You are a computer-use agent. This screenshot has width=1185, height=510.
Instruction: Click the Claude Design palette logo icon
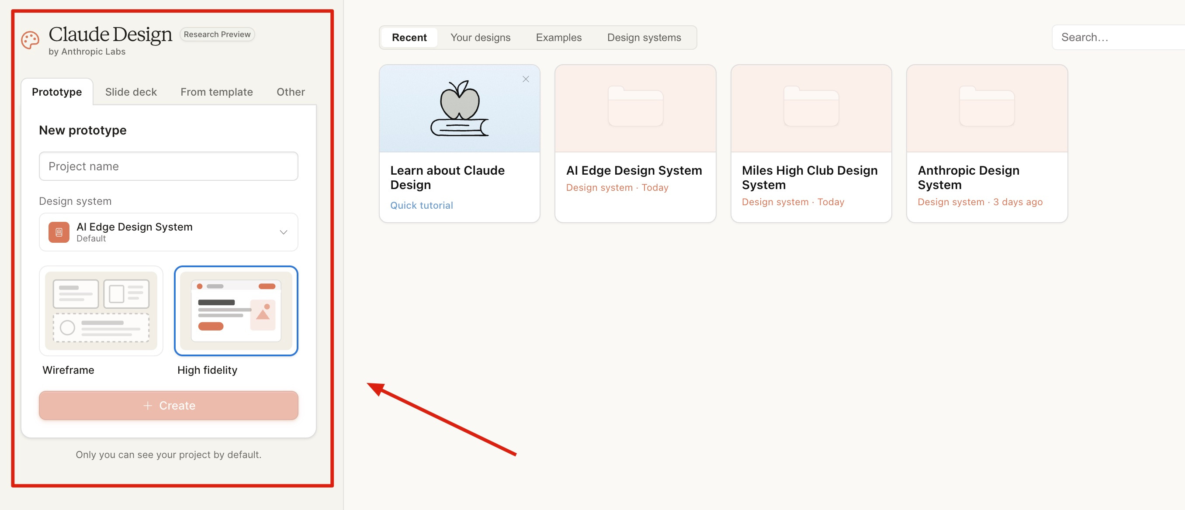(x=30, y=41)
